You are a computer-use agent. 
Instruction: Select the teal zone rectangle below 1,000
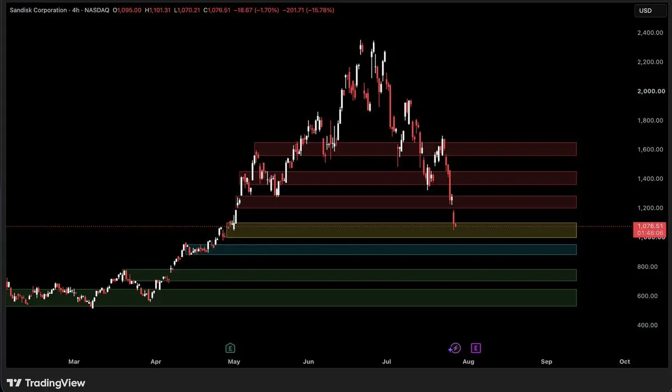coord(381,249)
